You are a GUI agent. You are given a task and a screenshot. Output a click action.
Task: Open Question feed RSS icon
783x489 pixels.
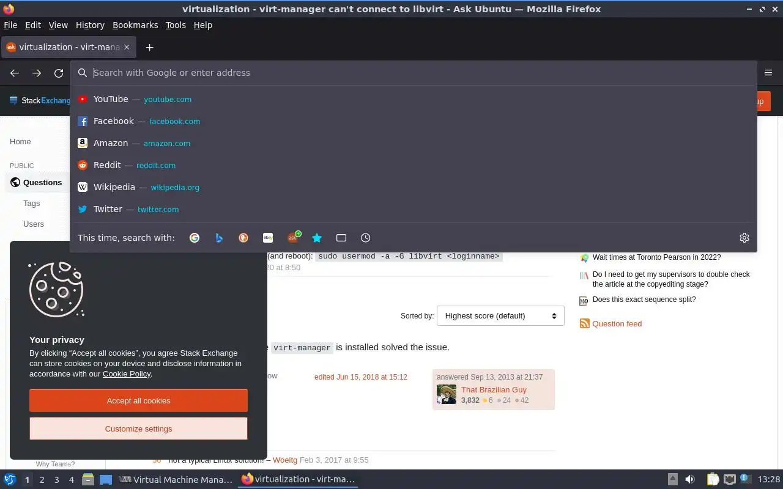tap(585, 324)
